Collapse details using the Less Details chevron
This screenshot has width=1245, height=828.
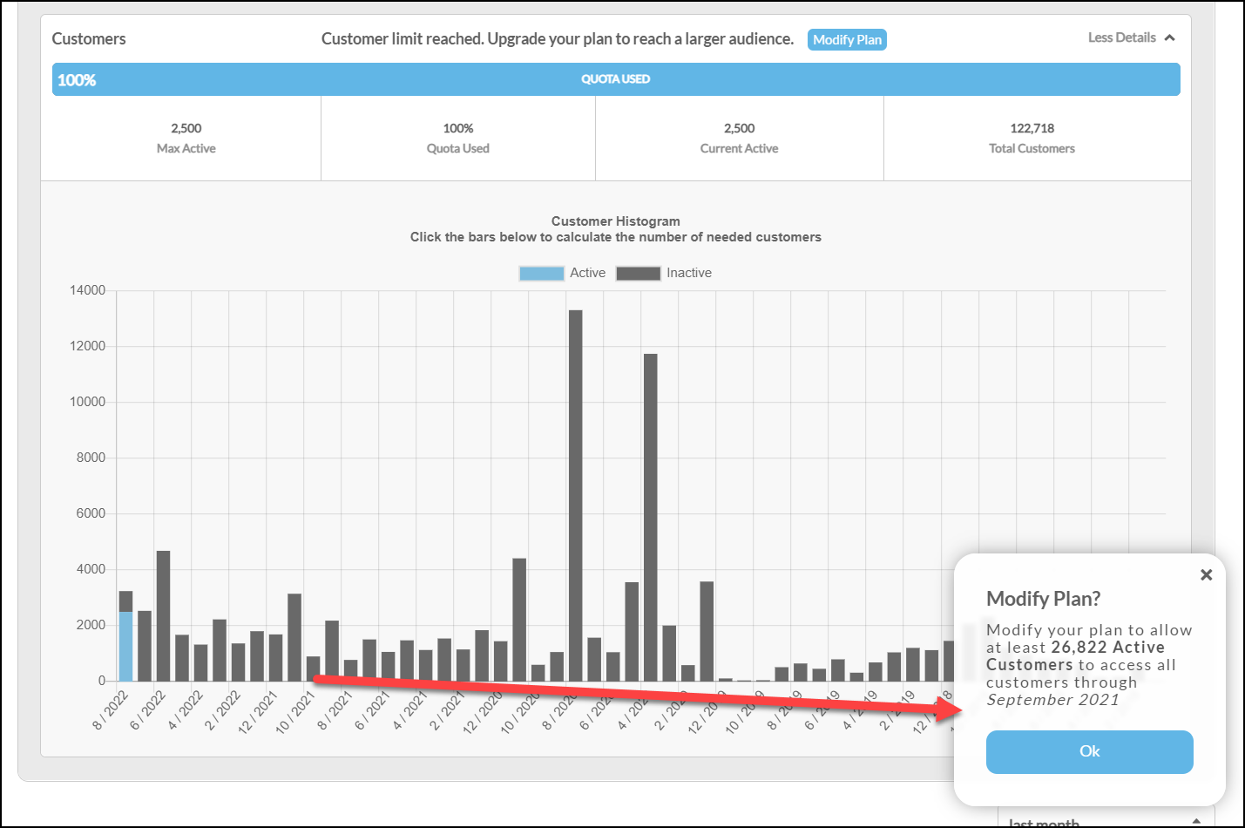[1169, 37]
